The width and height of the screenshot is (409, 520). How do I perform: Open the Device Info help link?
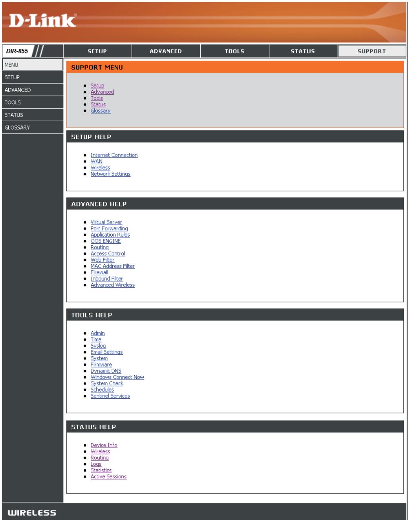click(x=104, y=445)
